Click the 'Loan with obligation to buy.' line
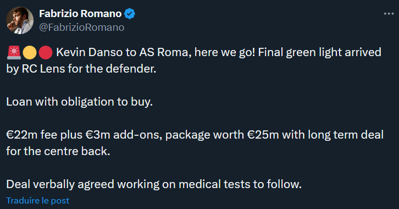Screen dimensions: 399x209 [x=79, y=102]
